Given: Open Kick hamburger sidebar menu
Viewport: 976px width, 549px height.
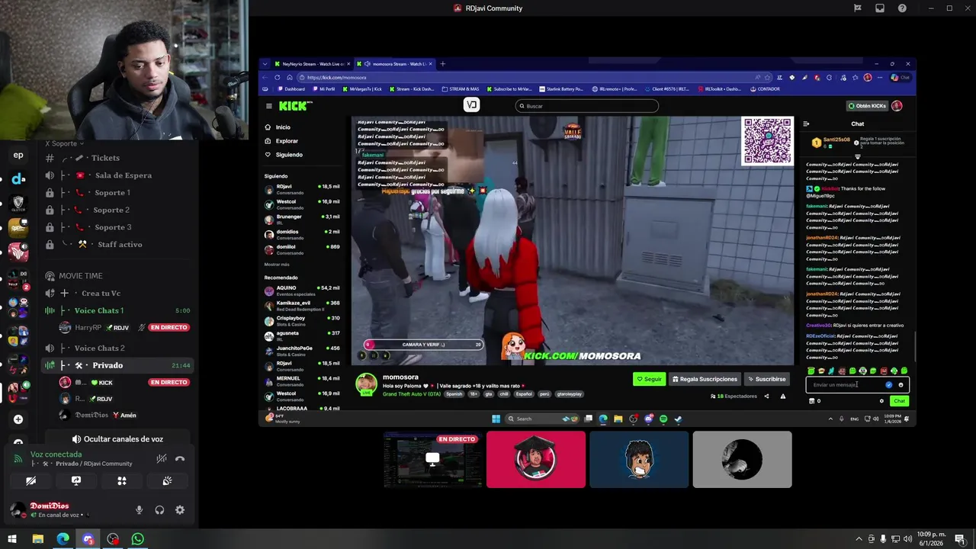Looking at the screenshot, I should (x=268, y=106).
